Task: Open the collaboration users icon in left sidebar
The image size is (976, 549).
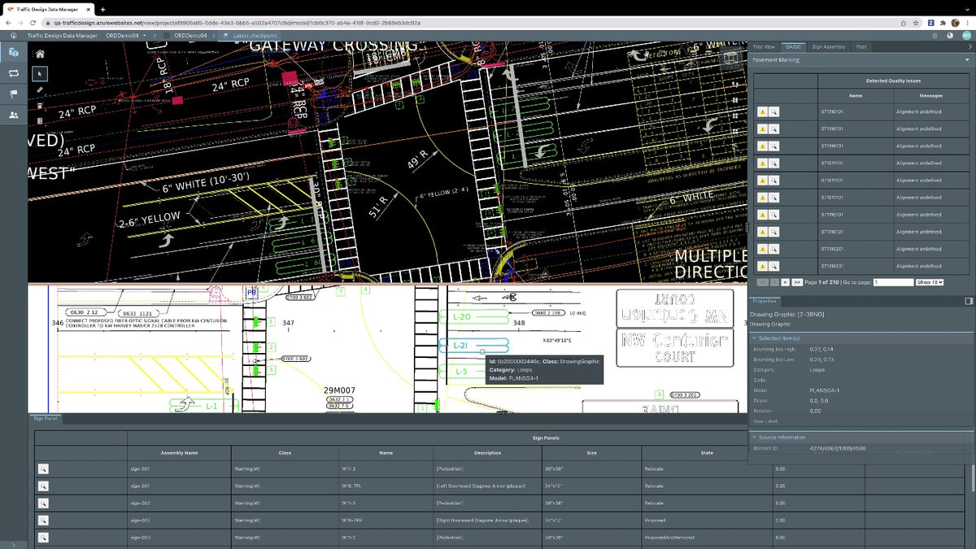Action: pos(12,115)
